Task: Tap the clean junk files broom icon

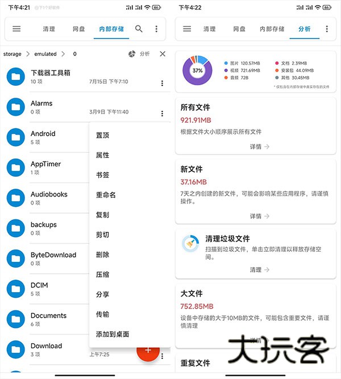Action: (x=190, y=243)
